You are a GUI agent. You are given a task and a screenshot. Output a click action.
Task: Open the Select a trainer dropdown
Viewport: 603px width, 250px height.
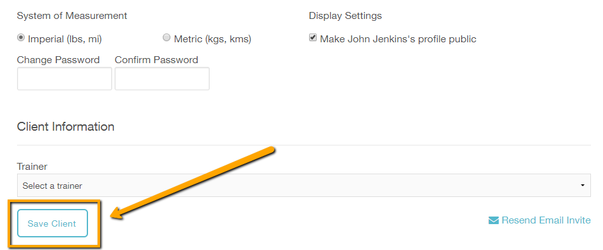pyautogui.click(x=304, y=186)
